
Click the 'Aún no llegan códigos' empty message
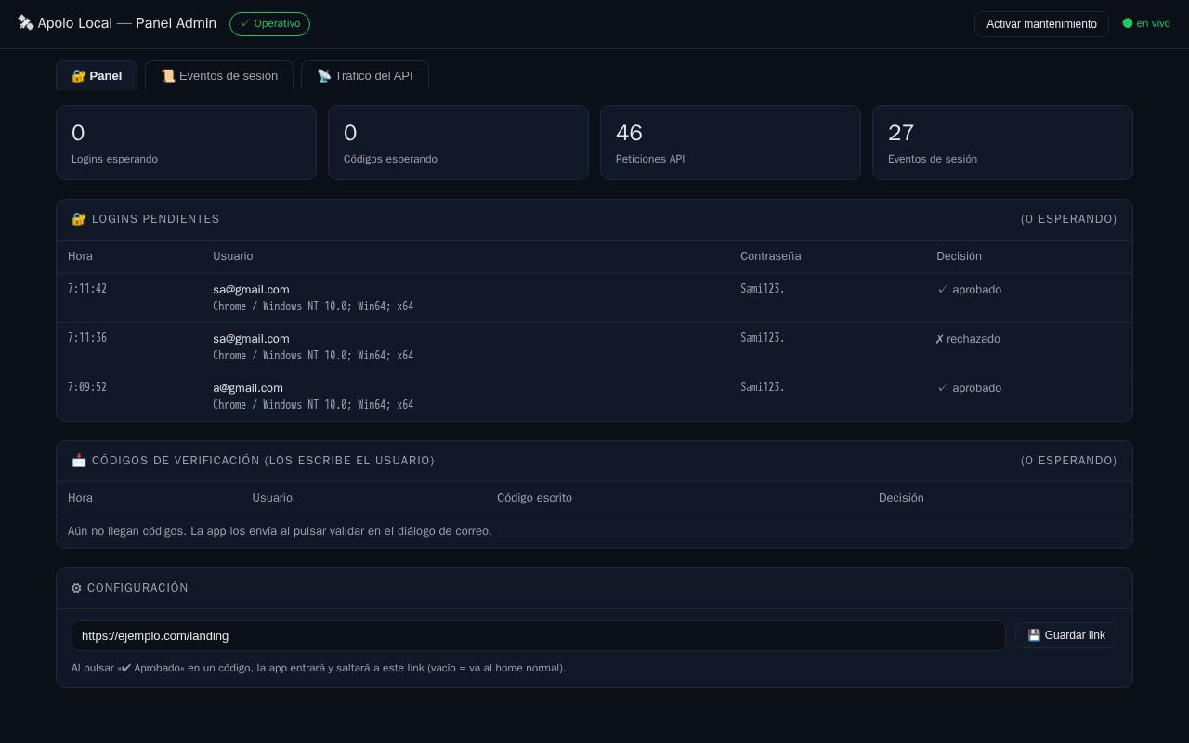click(280, 531)
